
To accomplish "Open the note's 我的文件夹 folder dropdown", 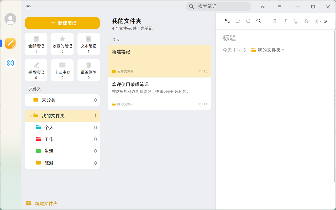I will coord(268,50).
